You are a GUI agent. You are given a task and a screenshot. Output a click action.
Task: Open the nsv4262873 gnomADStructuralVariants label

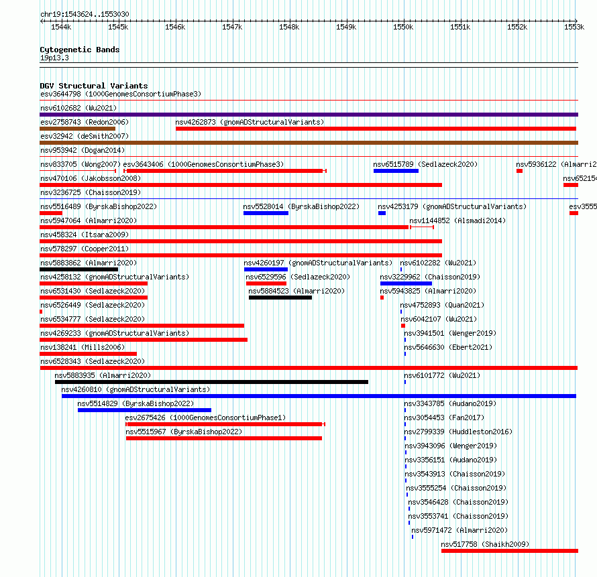250,122
